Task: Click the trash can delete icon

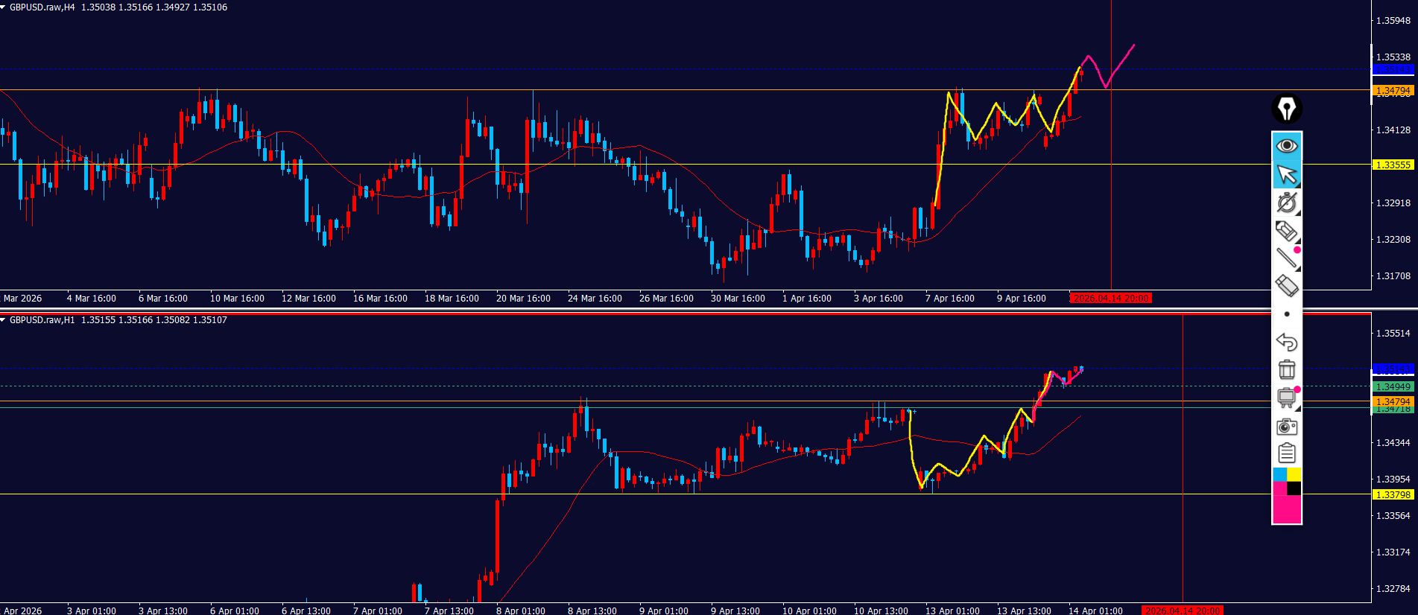Action: click(x=1286, y=370)
